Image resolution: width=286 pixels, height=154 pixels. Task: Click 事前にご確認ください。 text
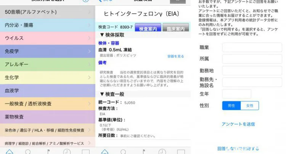tap(138, 136)
